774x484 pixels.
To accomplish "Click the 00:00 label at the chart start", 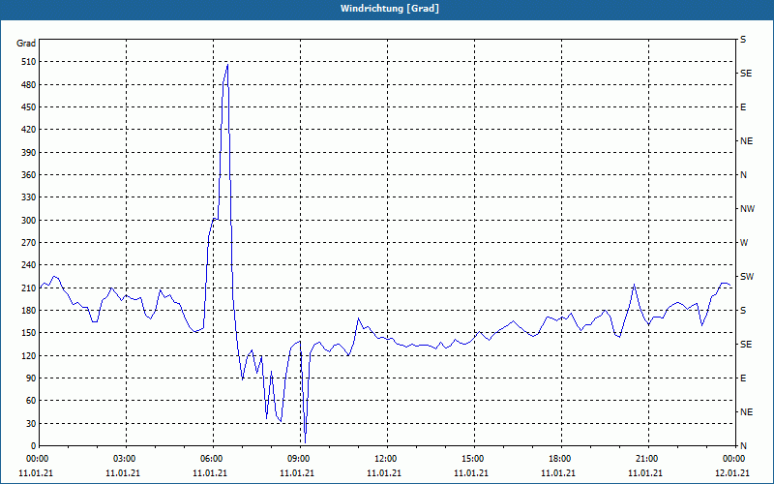I will tap(36, 459).
